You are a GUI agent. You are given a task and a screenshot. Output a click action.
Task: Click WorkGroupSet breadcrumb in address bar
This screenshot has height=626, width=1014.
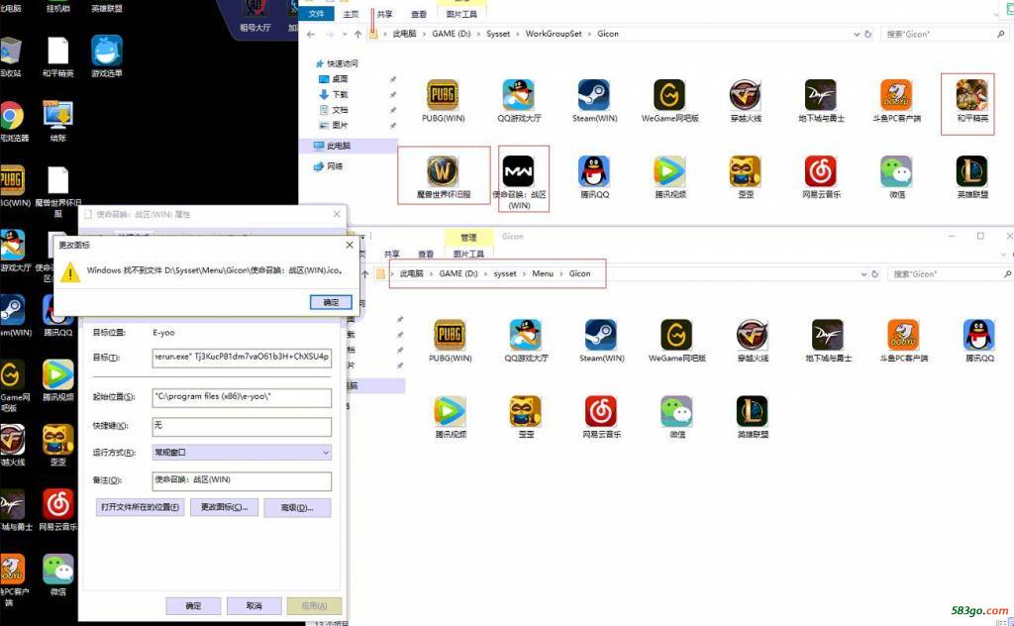pyautogui.click(x=554, y=34)
